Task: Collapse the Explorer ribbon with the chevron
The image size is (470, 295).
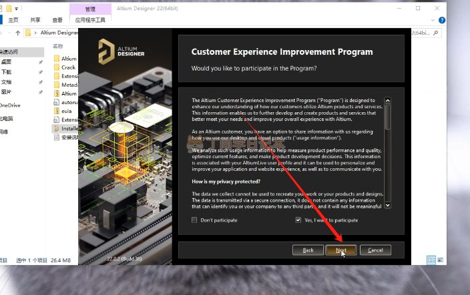Action: pyautogui.click(x=433, y=21)
